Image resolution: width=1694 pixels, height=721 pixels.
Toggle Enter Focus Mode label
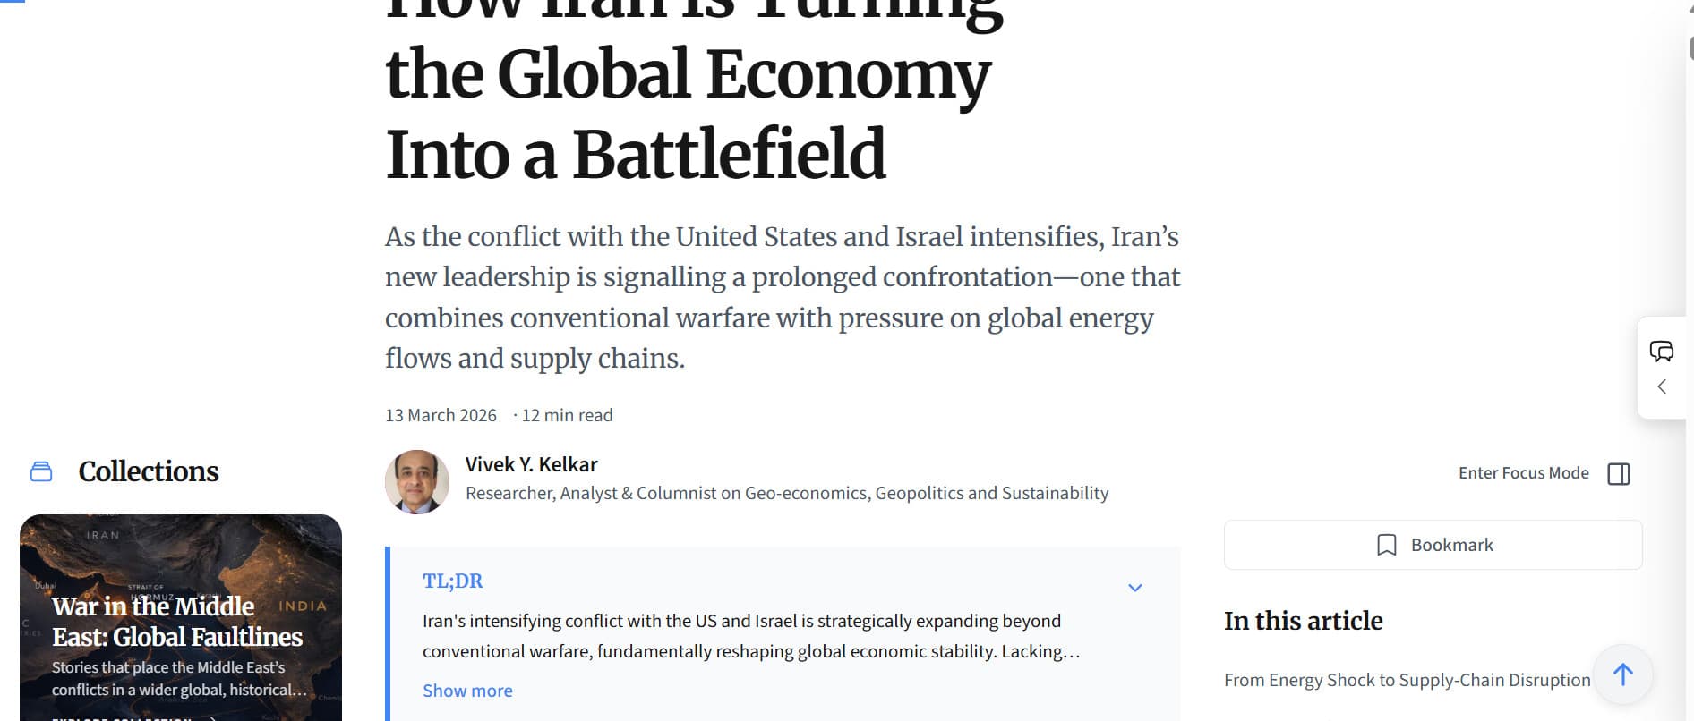click(x=1523, y=473)
